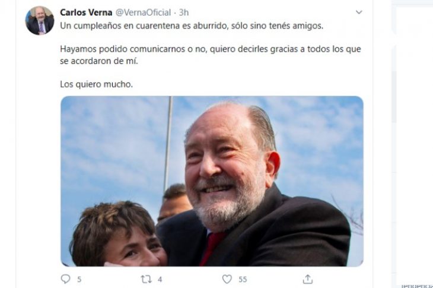
Task: Click the @VernaOficial handle
Action: (x=143, y=12)
